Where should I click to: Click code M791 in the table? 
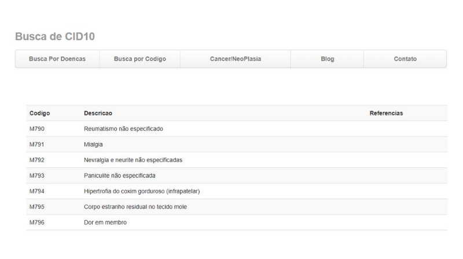(37, 144)
